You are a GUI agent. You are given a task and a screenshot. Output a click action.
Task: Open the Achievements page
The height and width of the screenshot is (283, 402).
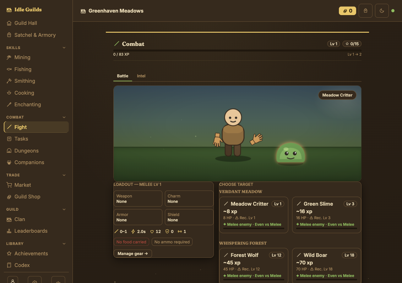[x=36, y=253]
